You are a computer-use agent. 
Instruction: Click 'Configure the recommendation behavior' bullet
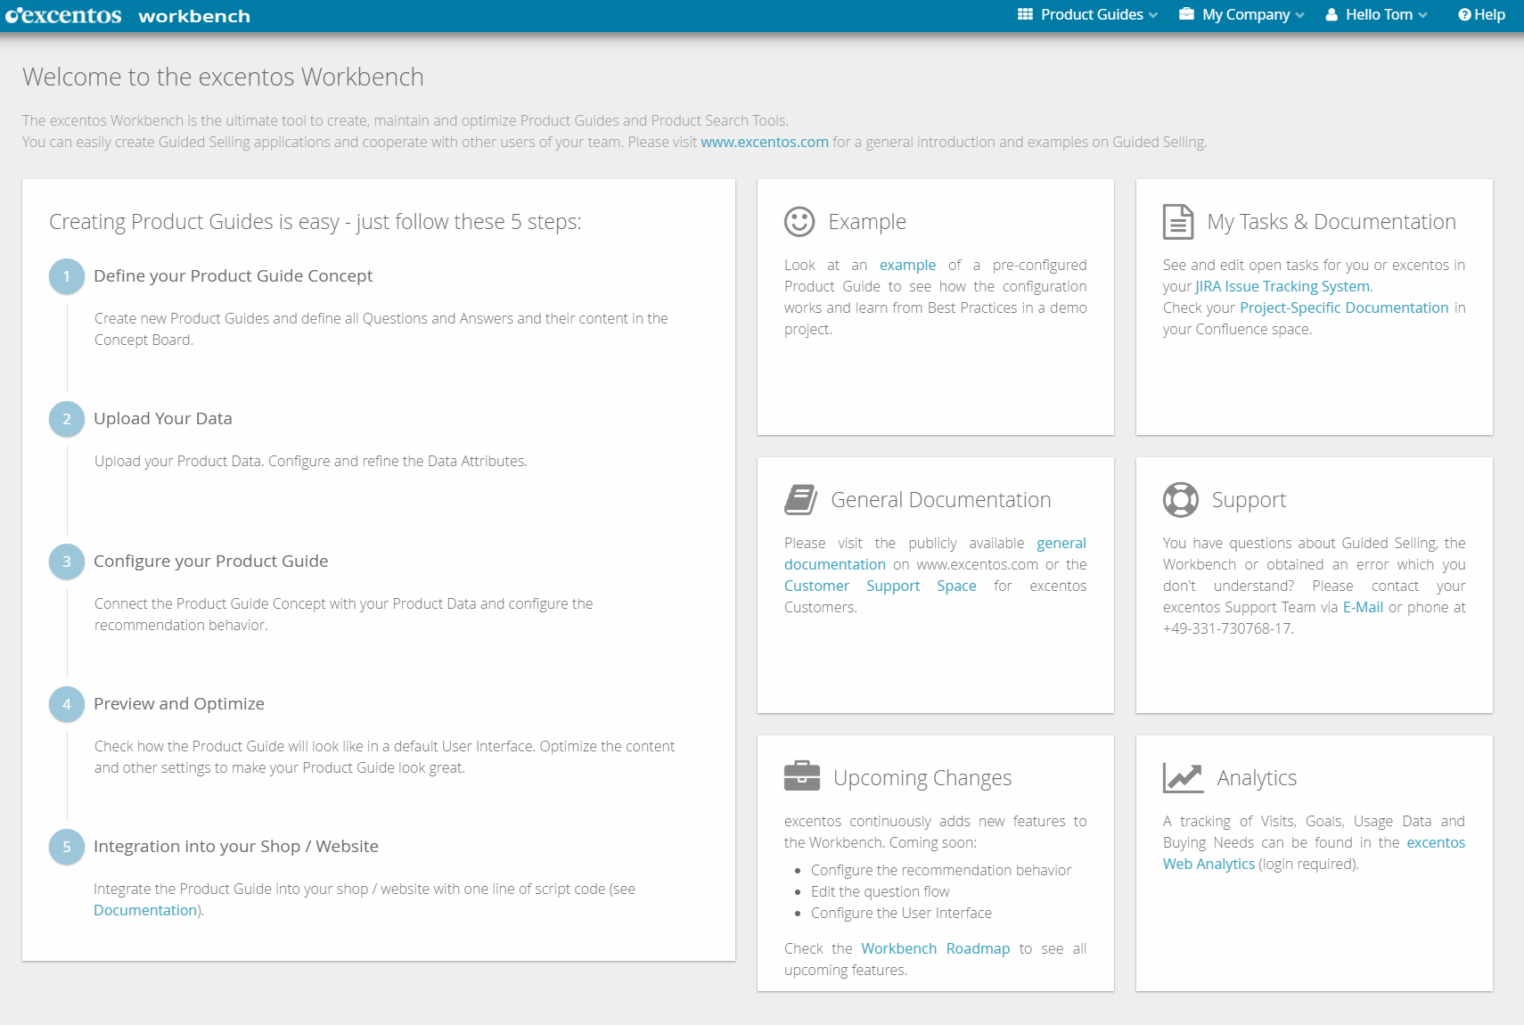(941, 870)
